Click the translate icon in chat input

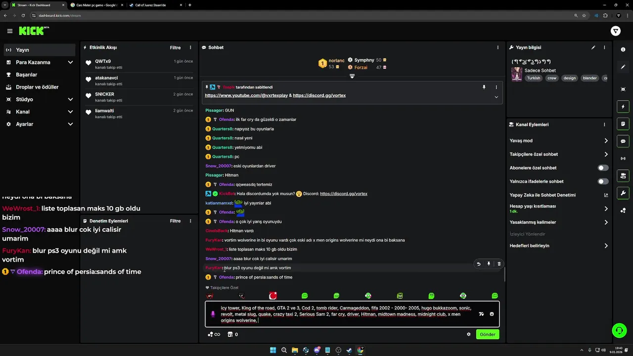pyautogui.click(x=481, y=314)
